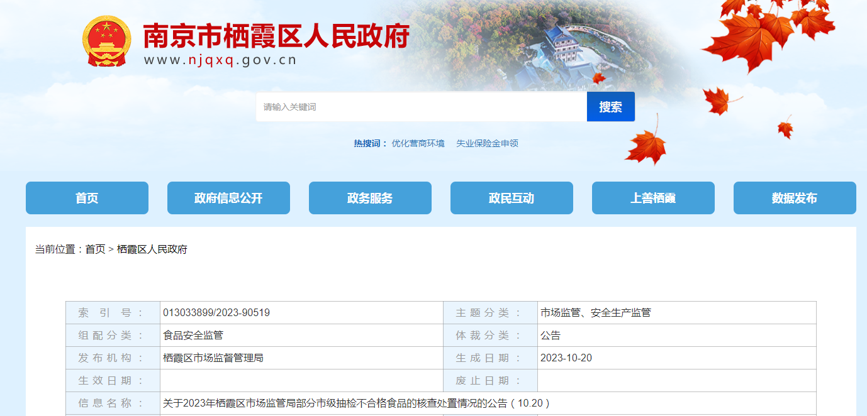Image resolution: width=867 pixels, height=416 pixels.
Task: Open the 政府信息公开 navigation tab
Action: tap(228, 198)
